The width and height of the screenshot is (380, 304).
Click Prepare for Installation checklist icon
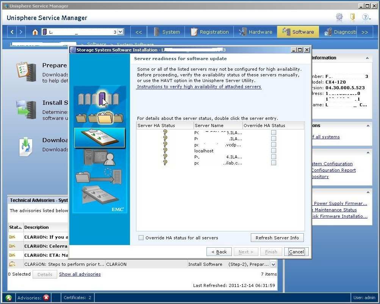[26, 71]
